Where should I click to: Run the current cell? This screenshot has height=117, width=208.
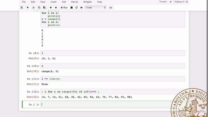click(64, 7)
